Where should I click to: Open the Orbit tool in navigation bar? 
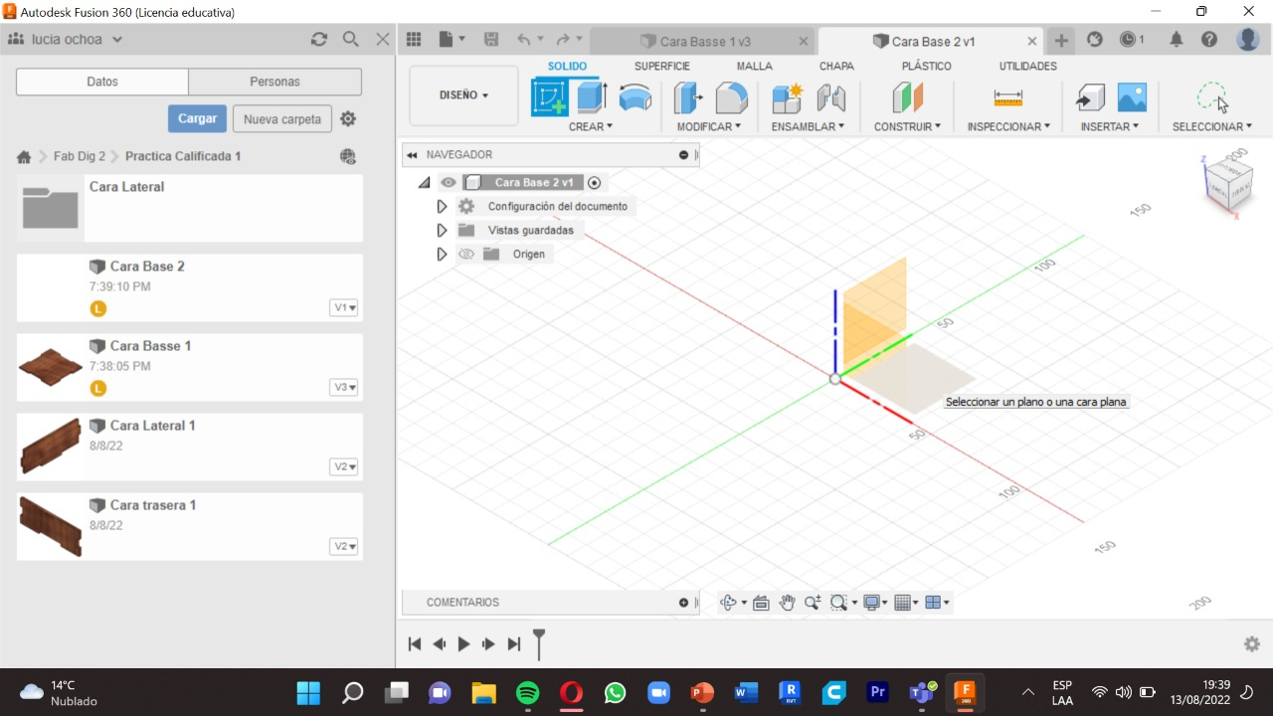pyautogui.click(x=728, y=603)
